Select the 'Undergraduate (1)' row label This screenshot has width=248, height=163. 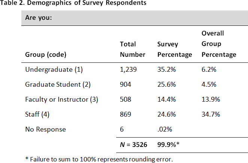click(54, 70)
